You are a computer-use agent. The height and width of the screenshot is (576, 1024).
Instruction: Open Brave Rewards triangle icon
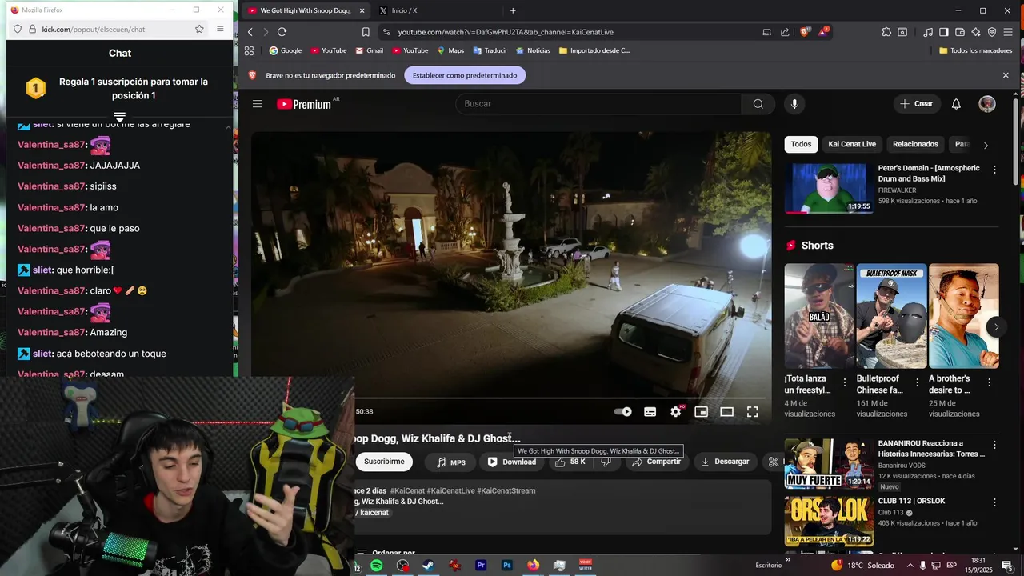pos(824,32)
